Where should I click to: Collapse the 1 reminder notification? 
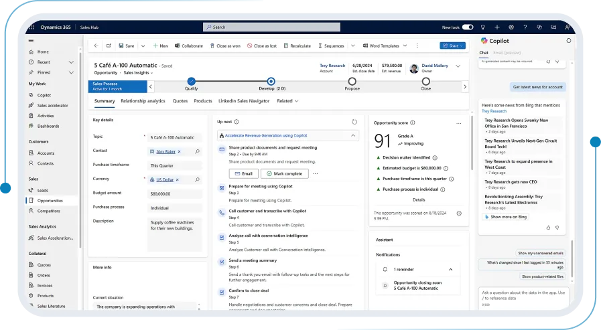pos(451,270)
